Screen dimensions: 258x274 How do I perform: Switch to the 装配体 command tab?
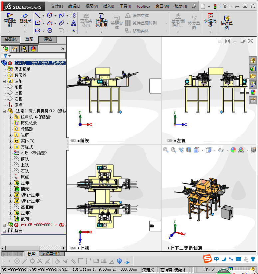pyautogui.click(x=11, y=39)
